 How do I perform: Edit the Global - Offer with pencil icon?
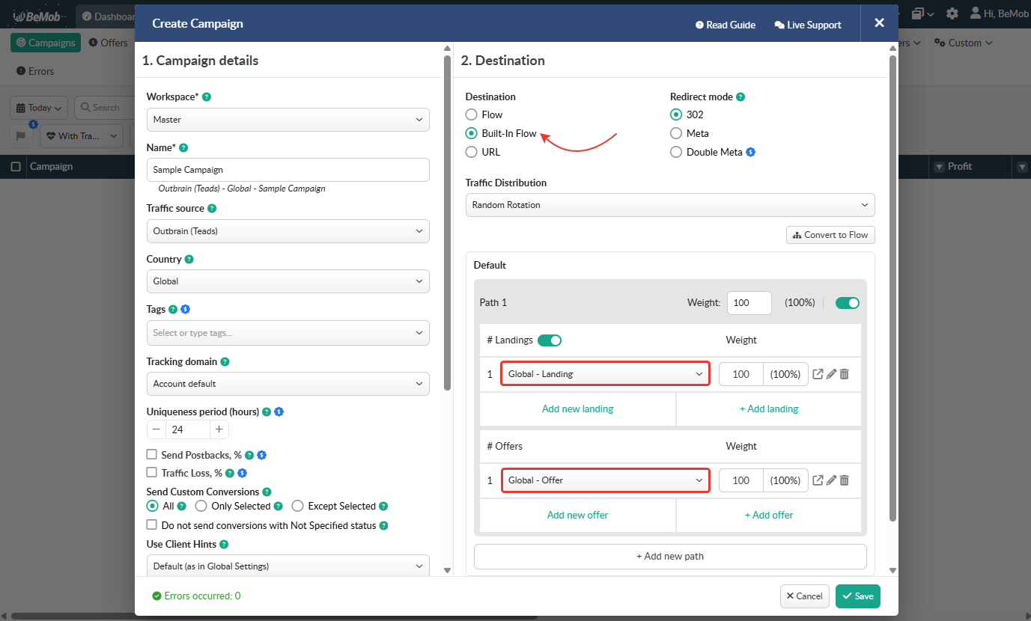click(x=831, y=480)
